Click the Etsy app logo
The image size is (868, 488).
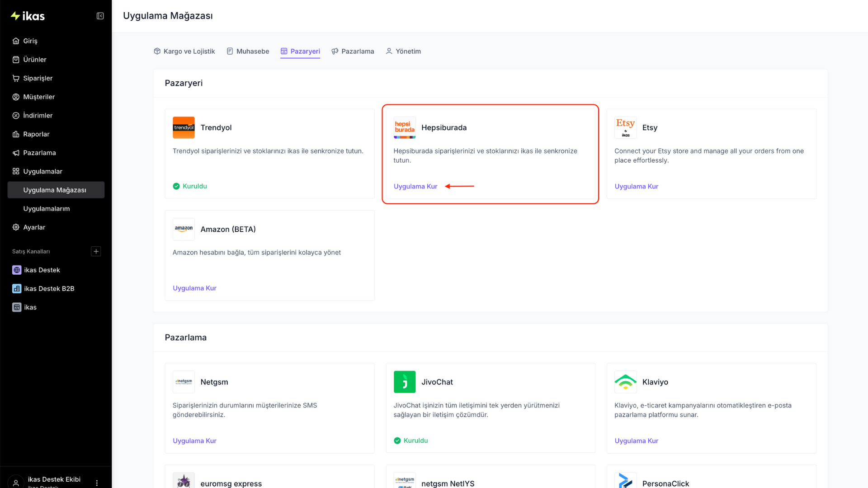coord(626,127)
